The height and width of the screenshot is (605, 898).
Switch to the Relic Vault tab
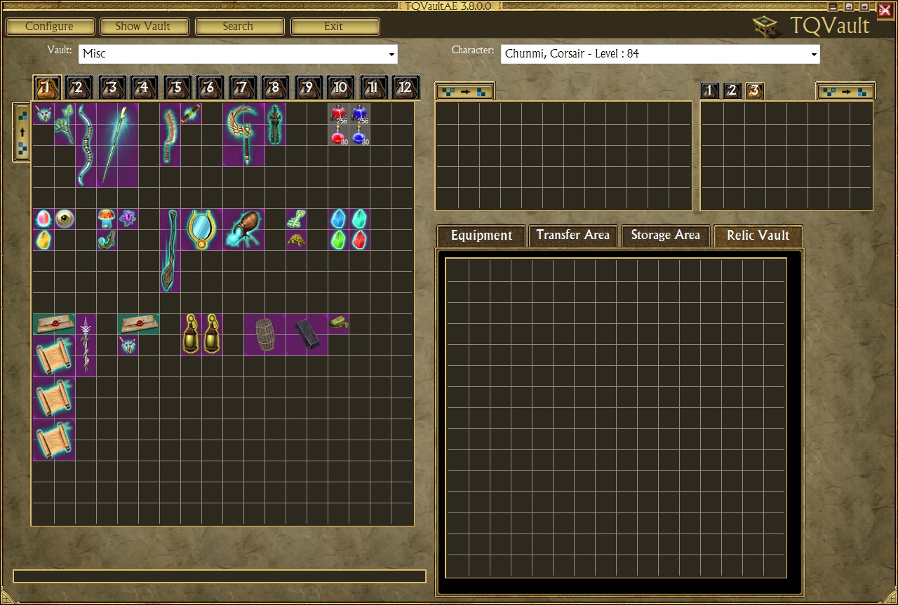758,236
